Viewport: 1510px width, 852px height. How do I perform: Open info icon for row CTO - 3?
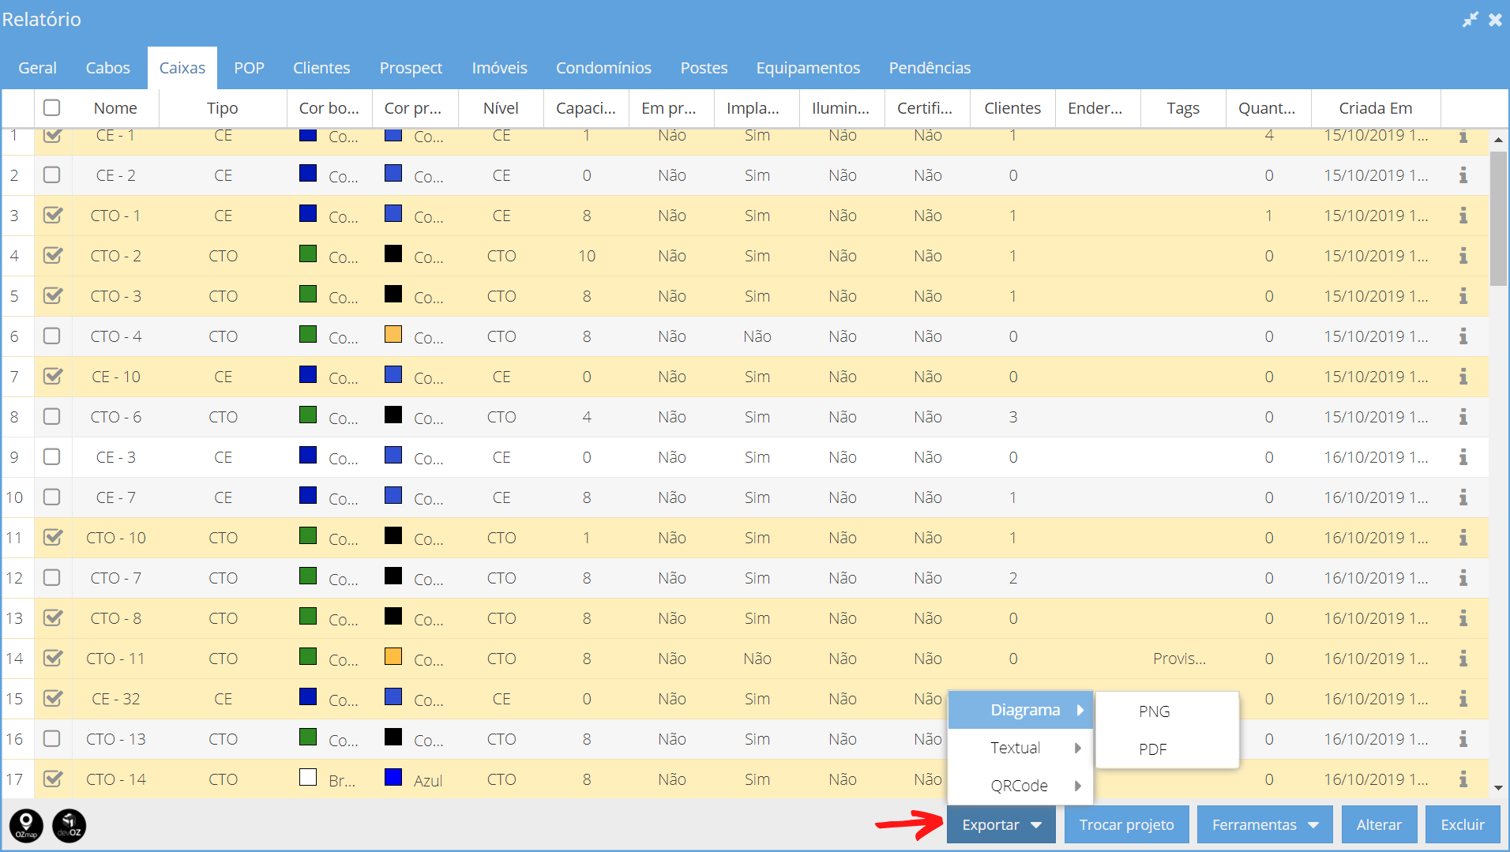[1463, 296]
